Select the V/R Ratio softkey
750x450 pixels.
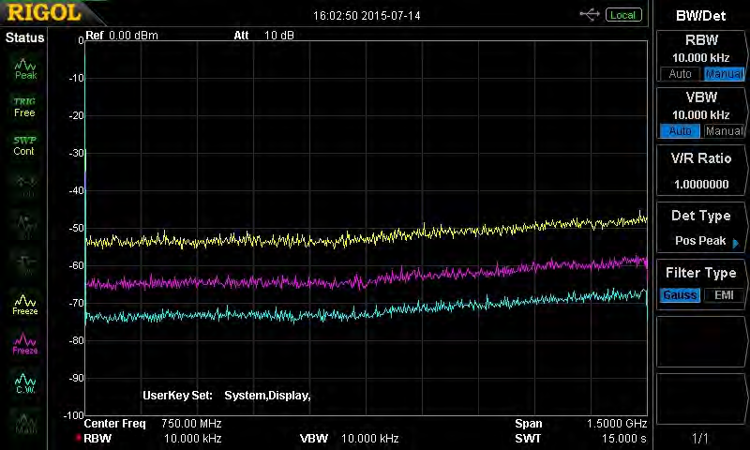pyautogui.click(x=701, y=171)
